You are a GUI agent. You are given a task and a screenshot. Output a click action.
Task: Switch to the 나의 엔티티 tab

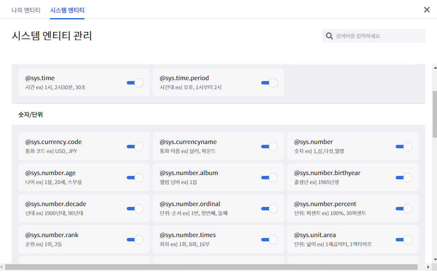click(x=26, y=10)
